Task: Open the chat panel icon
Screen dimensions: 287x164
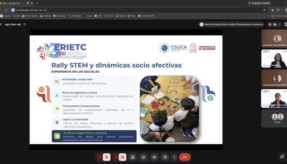Action: click(282, 157)
